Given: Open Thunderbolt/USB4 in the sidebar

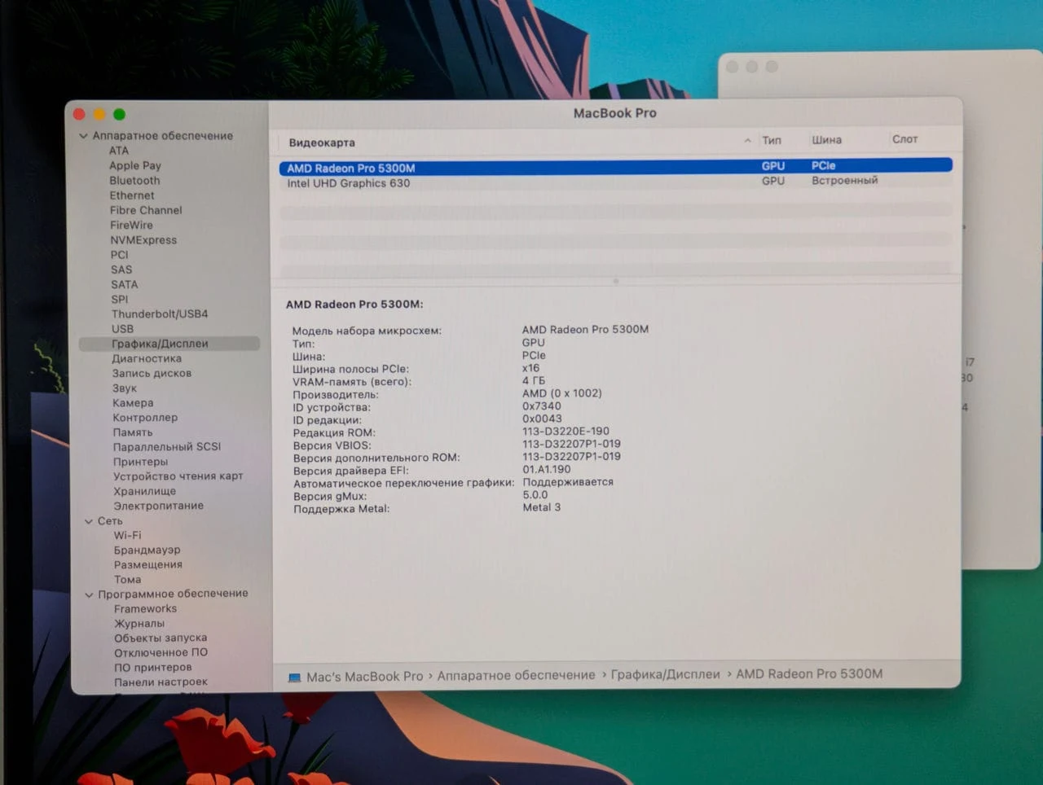Looking at the screenshot, I should click(x=160, y=314).
